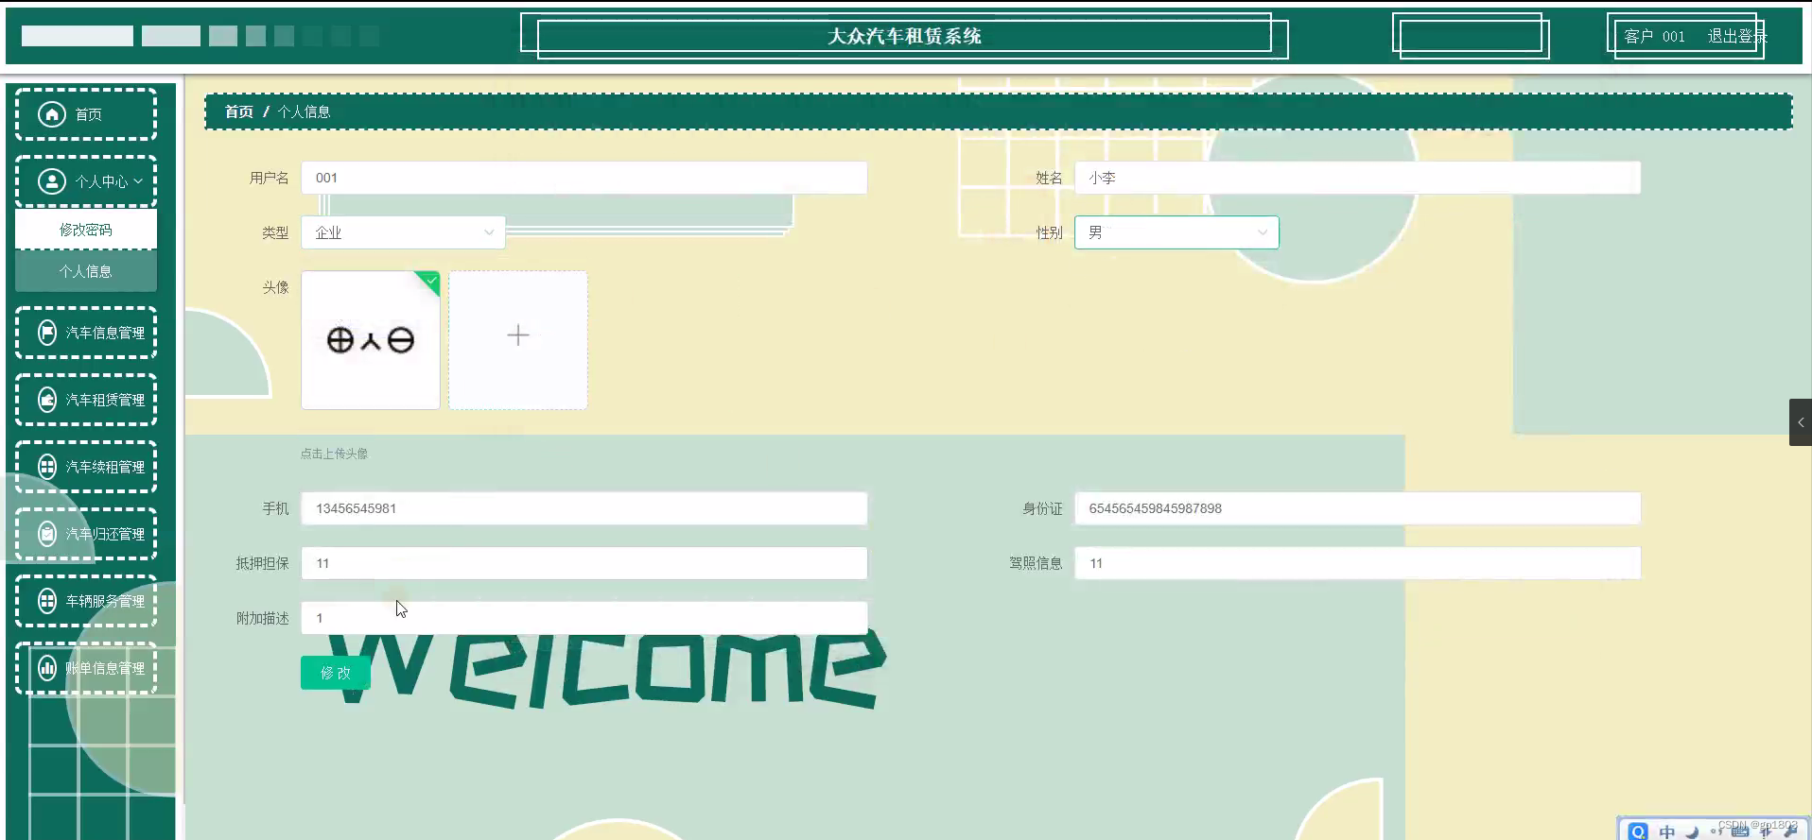Open 账单信息管理 via its chart icon
Screen dimensions: 1812x840
(x=47, y=668)
